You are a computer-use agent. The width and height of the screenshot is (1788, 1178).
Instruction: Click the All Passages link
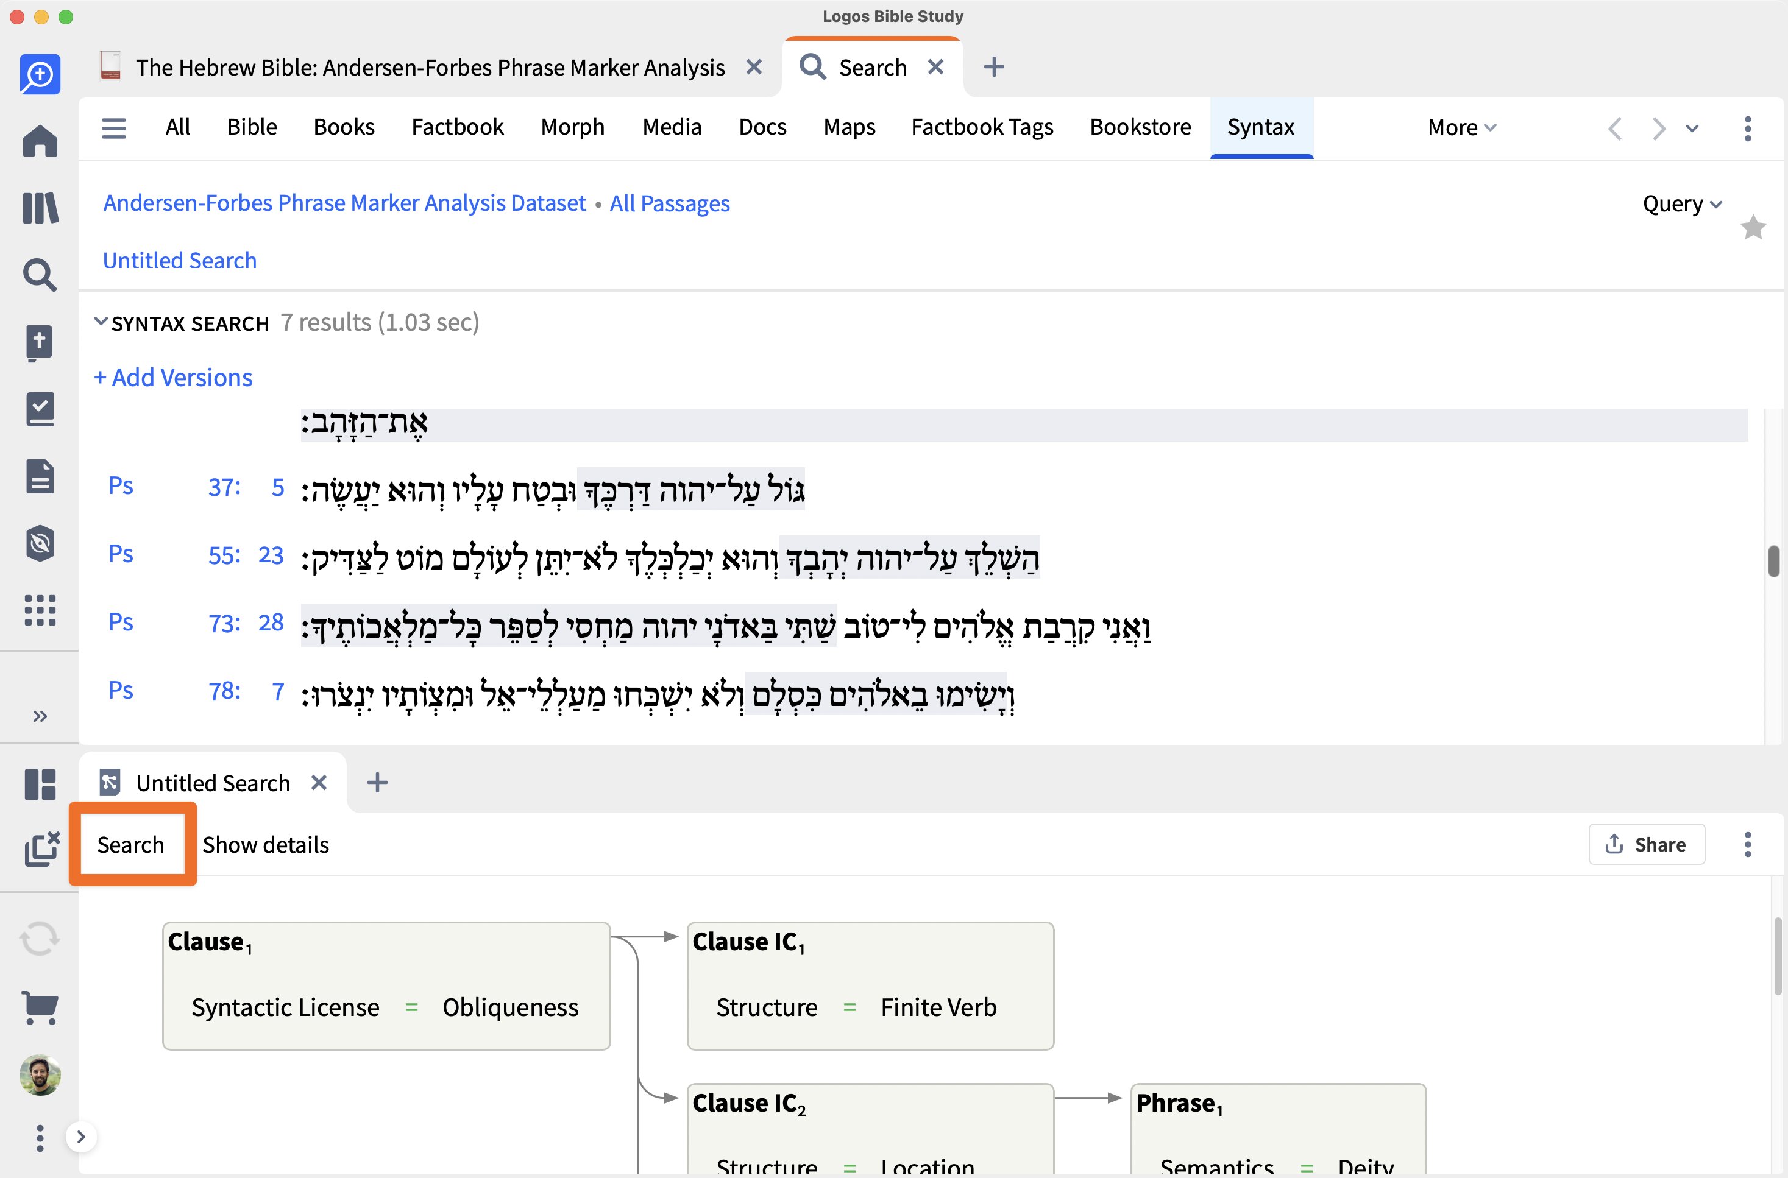click(670, 203)
